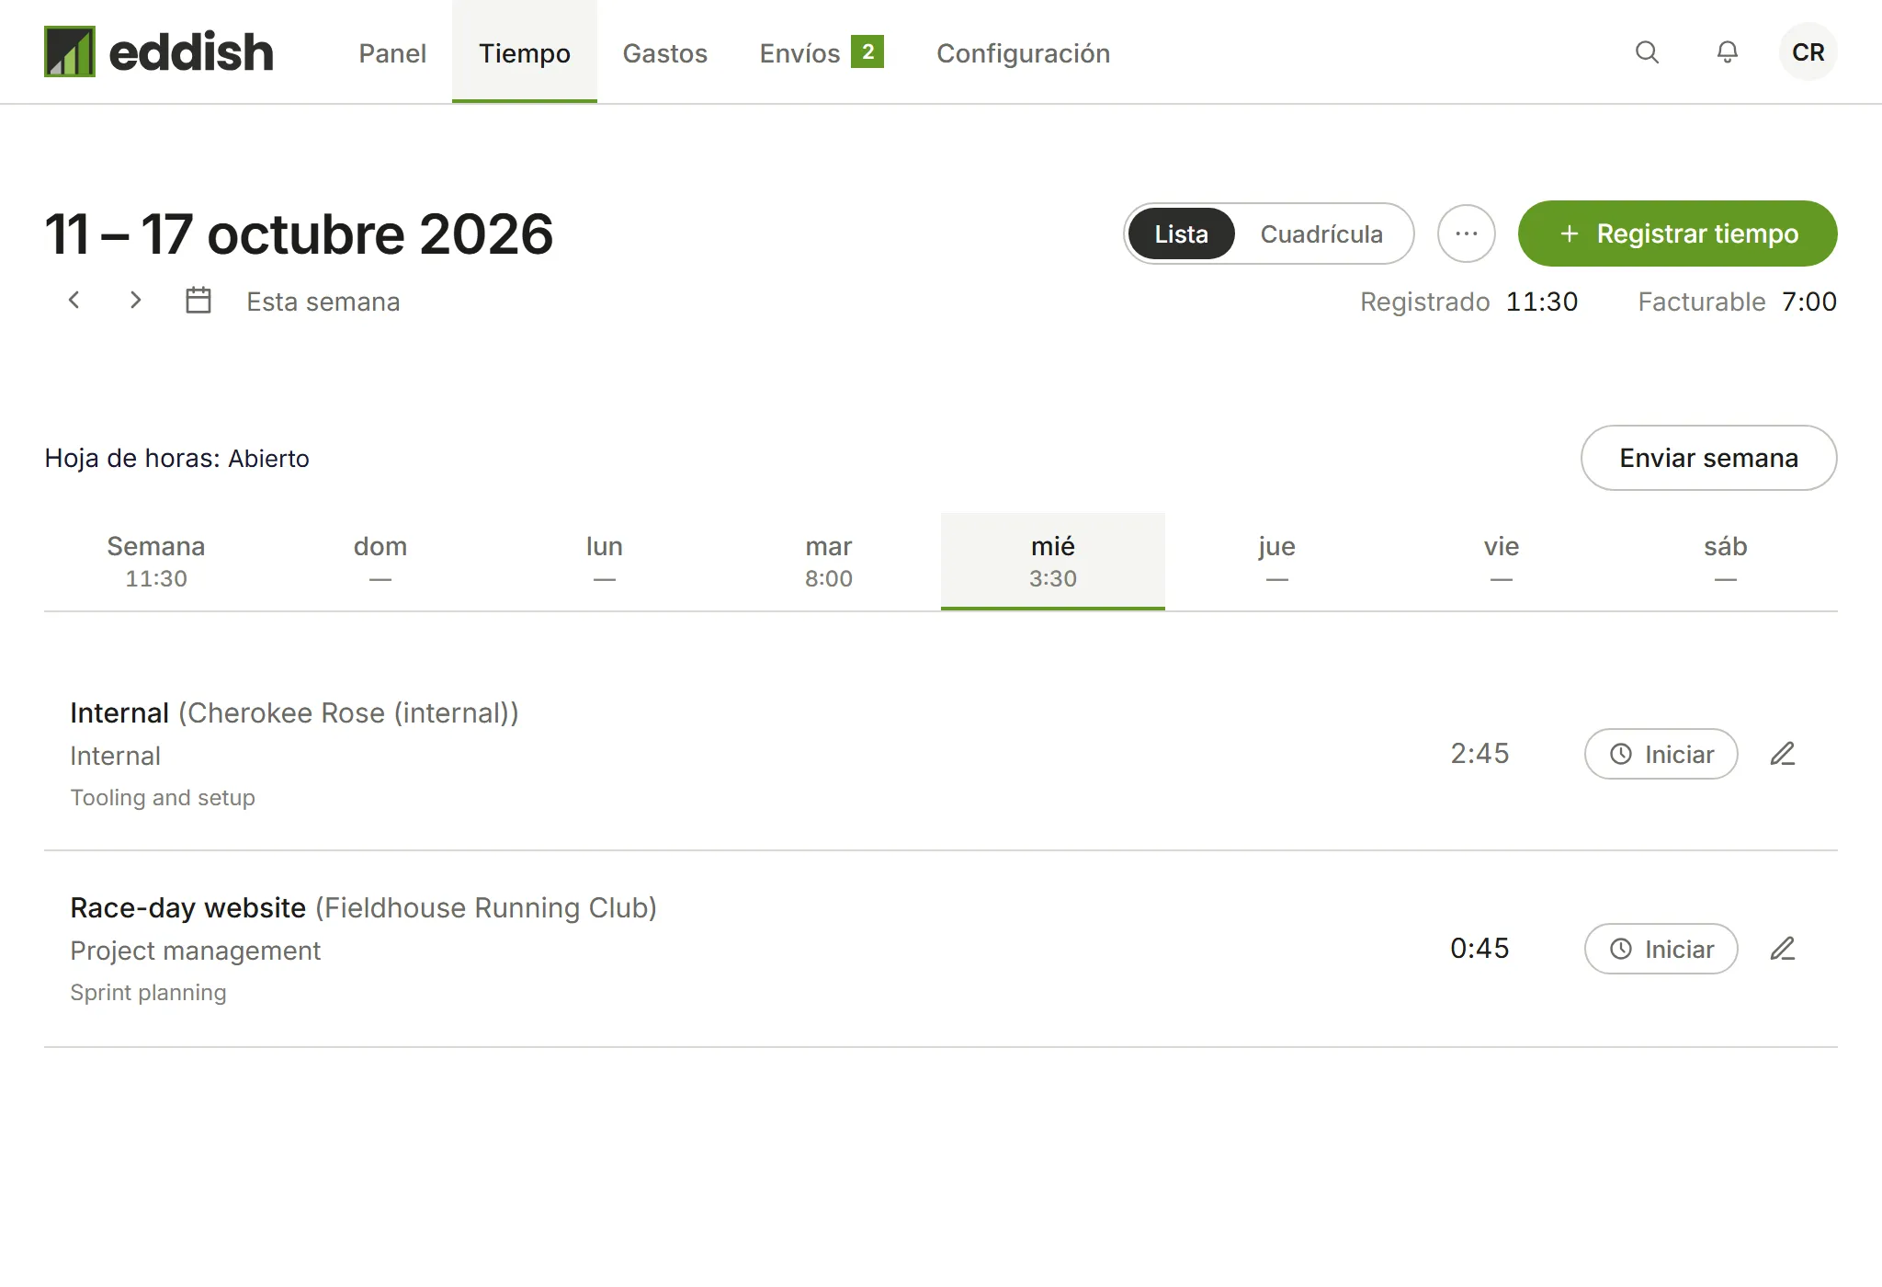The image size is (1882, 1287).
Task: Switch to Lista view
Action: tap(1181, 233)
